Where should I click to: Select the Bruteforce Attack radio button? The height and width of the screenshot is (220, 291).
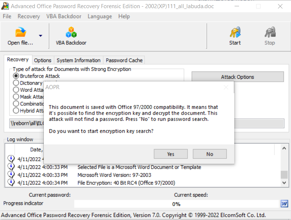(16, 76)
